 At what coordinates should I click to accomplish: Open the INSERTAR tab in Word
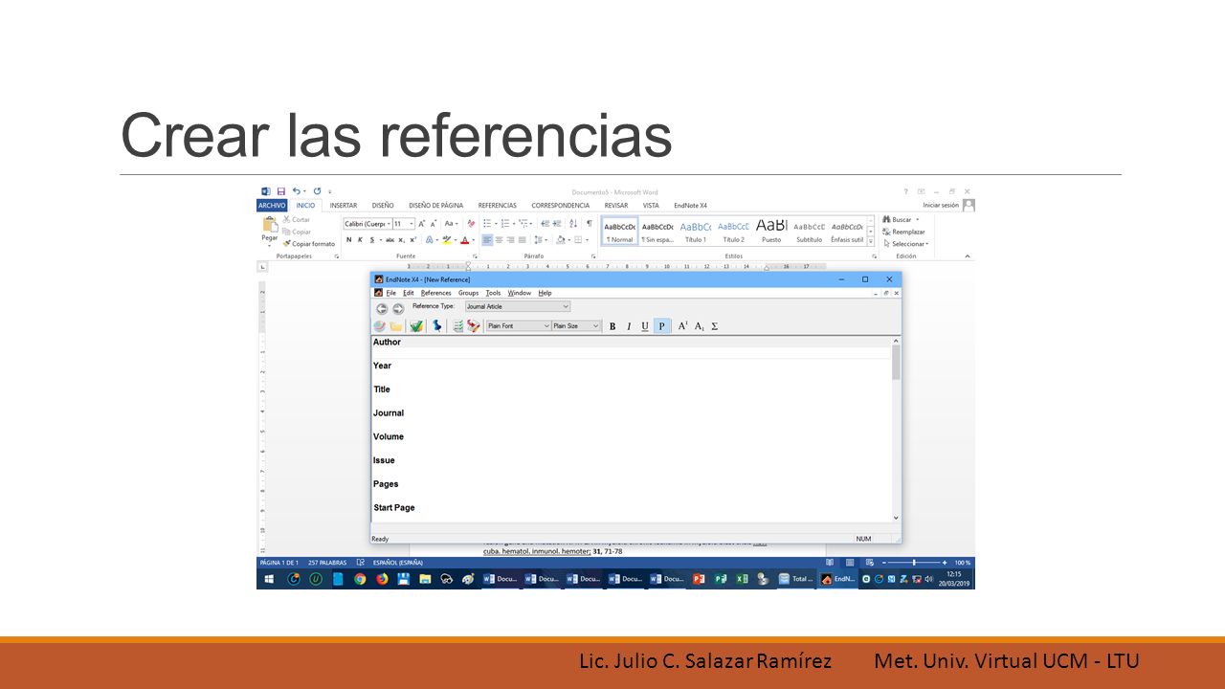pyautogui.click(x=344, y=206)
